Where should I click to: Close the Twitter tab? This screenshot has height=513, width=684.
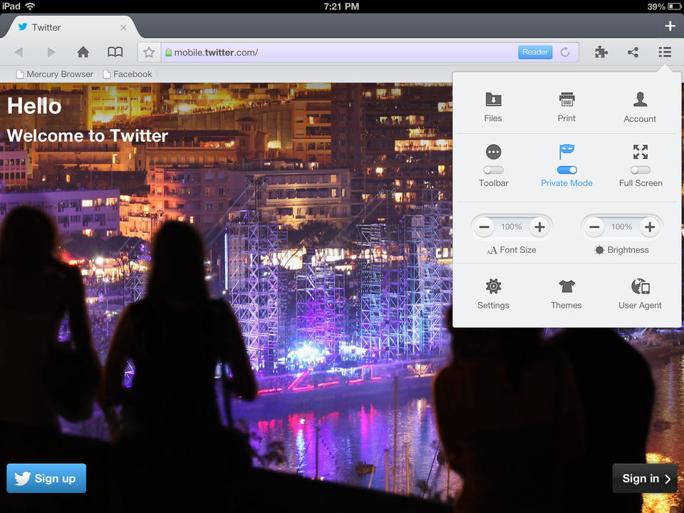click(123, 28)
